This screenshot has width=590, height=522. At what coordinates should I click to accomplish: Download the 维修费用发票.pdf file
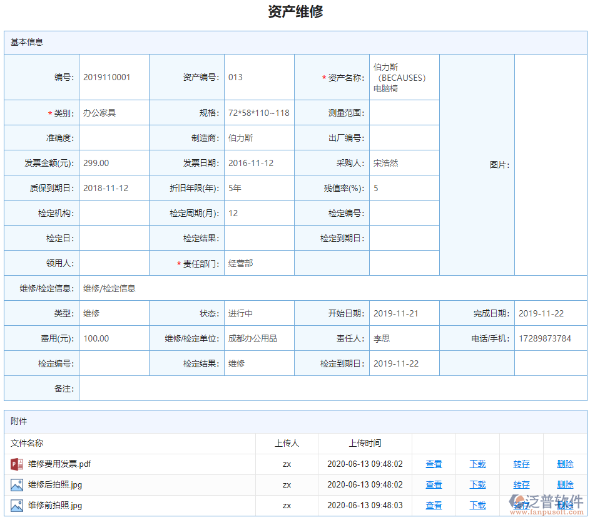(477, 464)
